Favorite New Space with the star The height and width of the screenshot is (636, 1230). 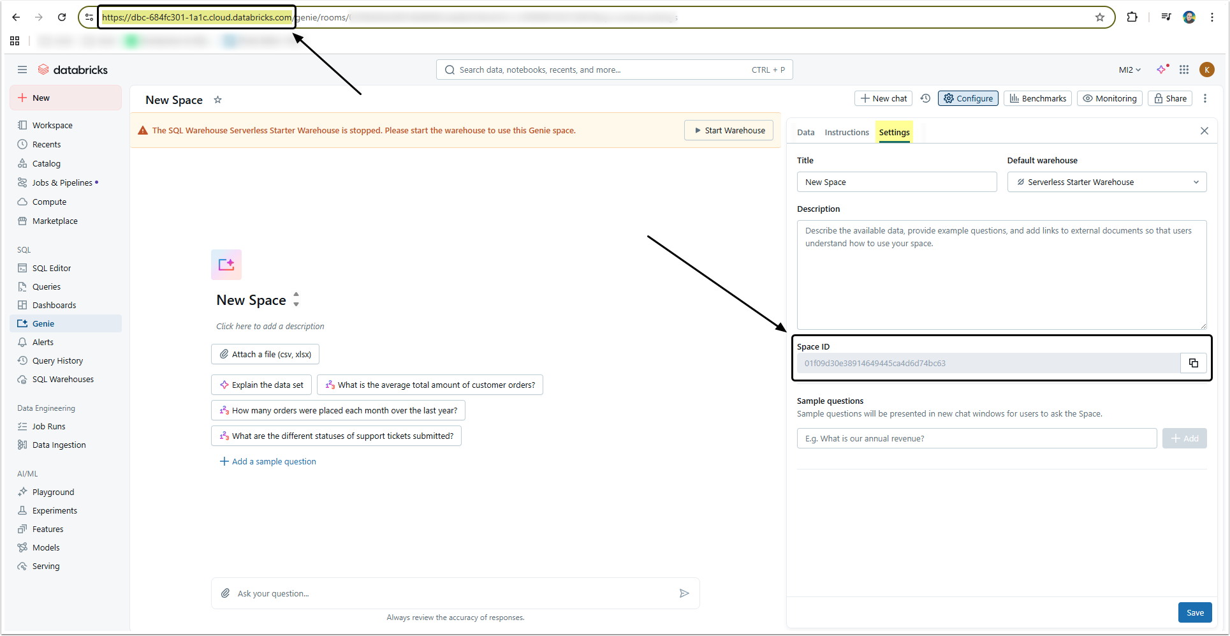[217, 100]
